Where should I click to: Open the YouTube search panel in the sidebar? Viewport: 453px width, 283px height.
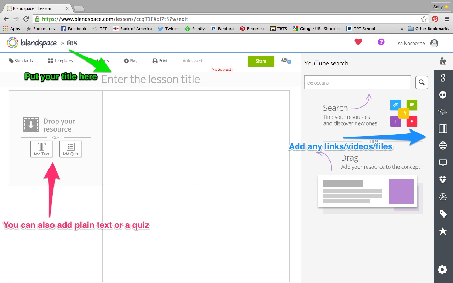tap(443, 61)
